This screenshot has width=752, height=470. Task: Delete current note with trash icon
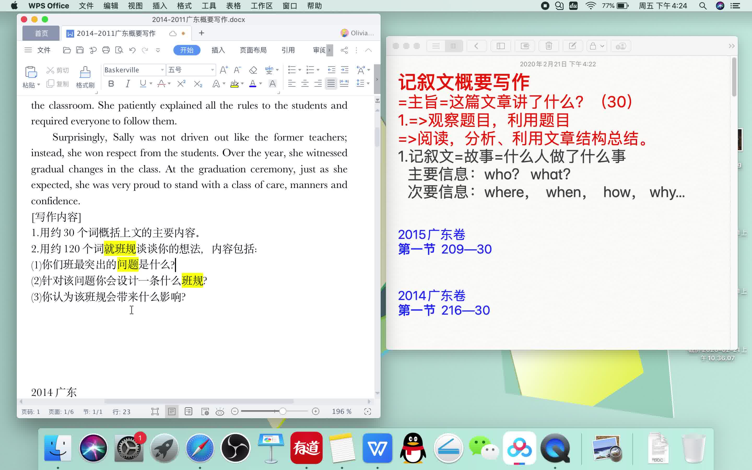[x=549, y=46]
